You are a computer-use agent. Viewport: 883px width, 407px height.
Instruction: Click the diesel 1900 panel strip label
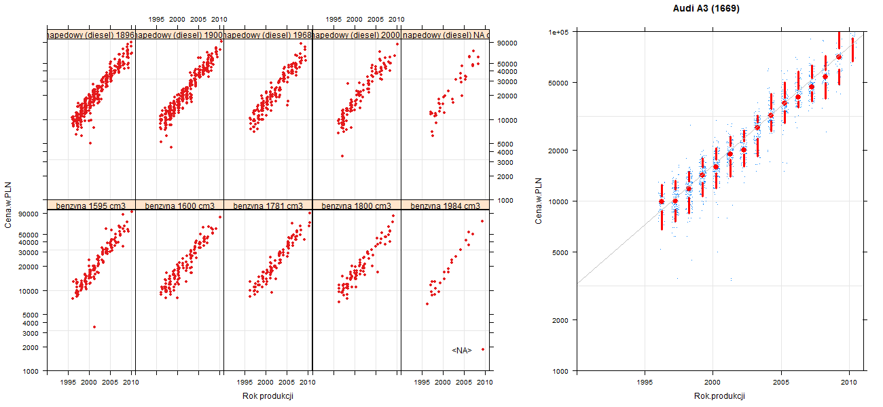coord(179,35)
